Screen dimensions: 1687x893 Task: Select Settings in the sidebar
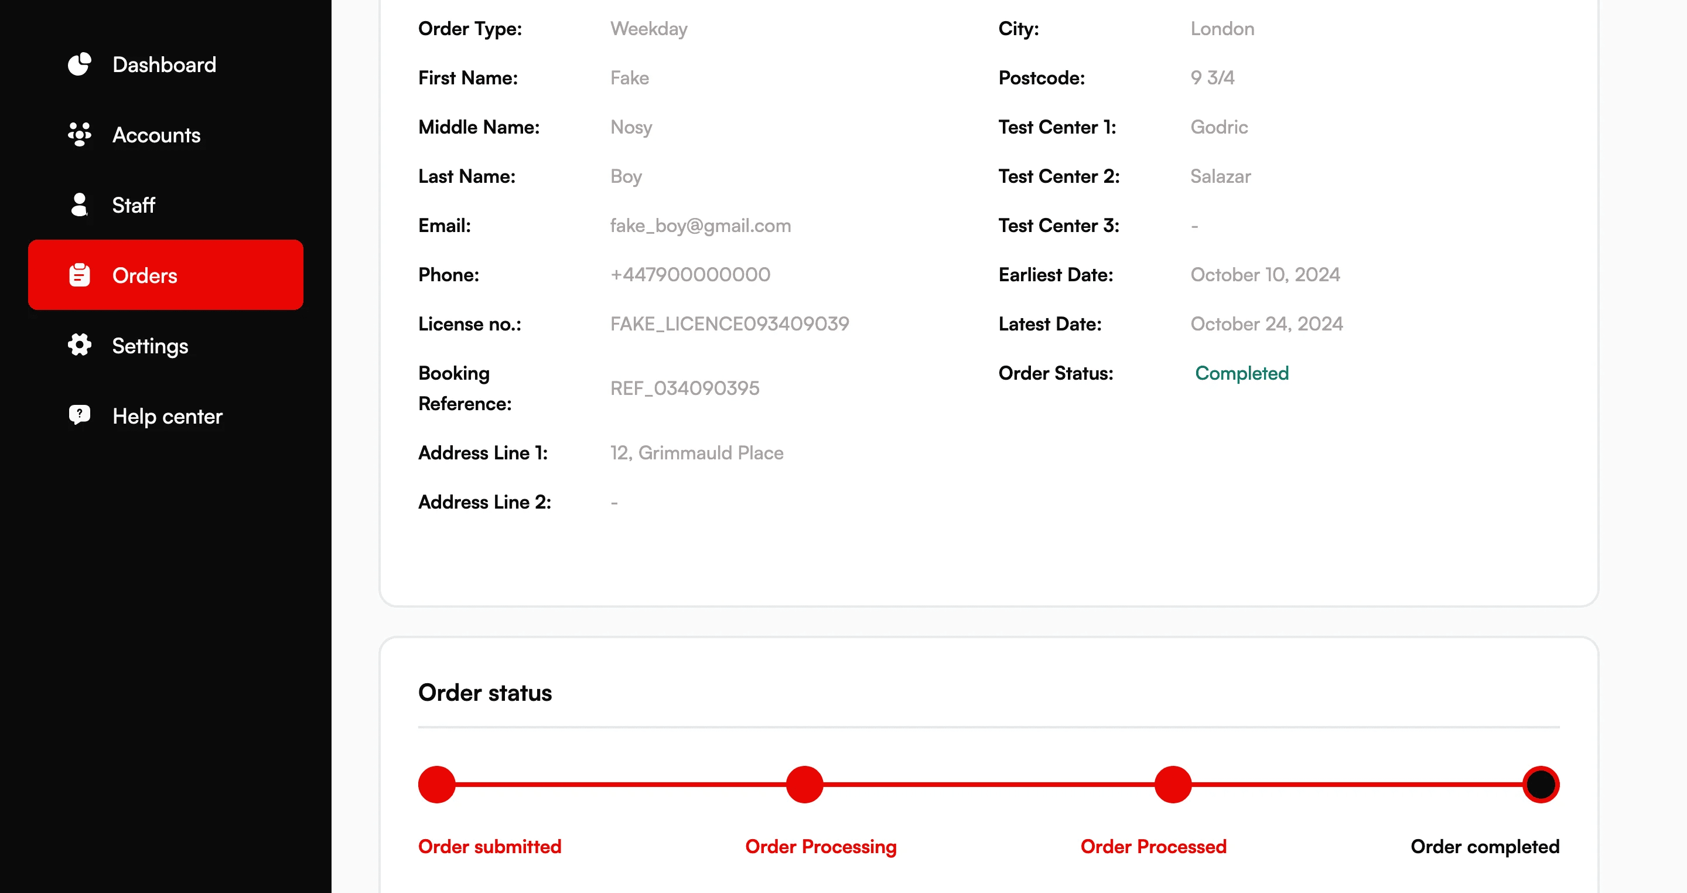click(150, 345)
